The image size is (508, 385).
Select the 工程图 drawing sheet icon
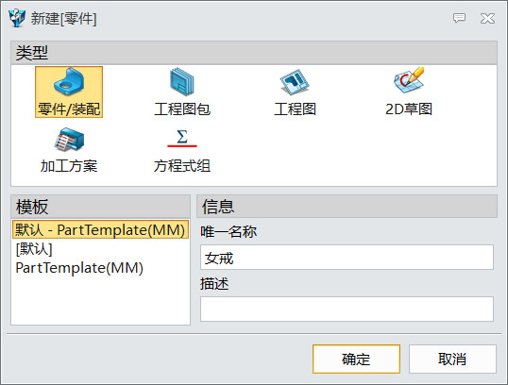point(295,81)
